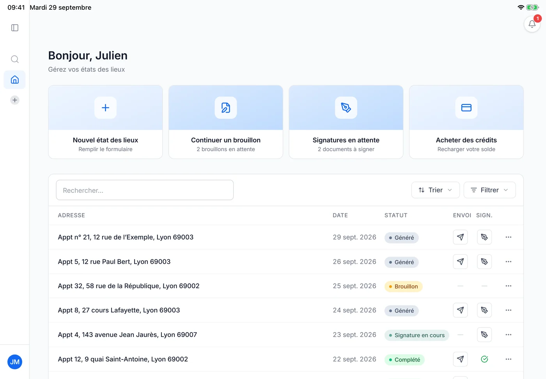Send the Appt 5 rue Paul Bert document
The width and height of the screenshot is (546, 379).
click(461, 262)
